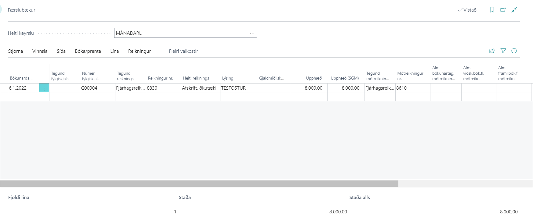Click the collapse page arrows icon
Screen dimensions: 533x221
click(x=514, y=10)
